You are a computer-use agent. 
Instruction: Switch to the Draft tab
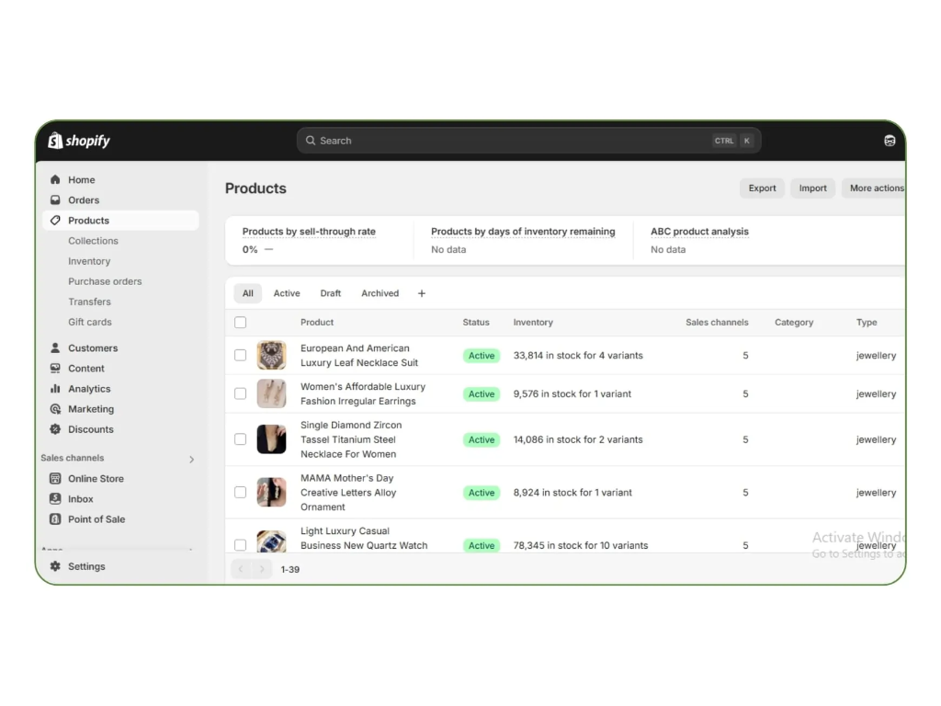click(x=331, y=293)
